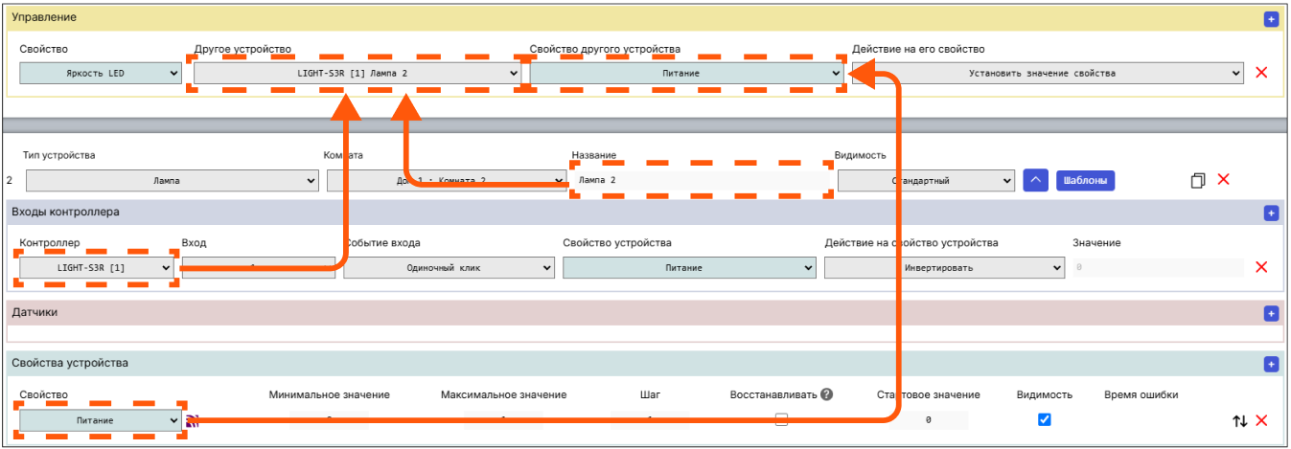1291x449 pixels.
Task: Click the duplicate device copy icon
Action: click(1197, 180)
